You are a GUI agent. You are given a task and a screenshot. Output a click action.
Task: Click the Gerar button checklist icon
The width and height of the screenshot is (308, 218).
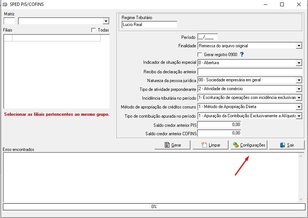pos(167,145)
